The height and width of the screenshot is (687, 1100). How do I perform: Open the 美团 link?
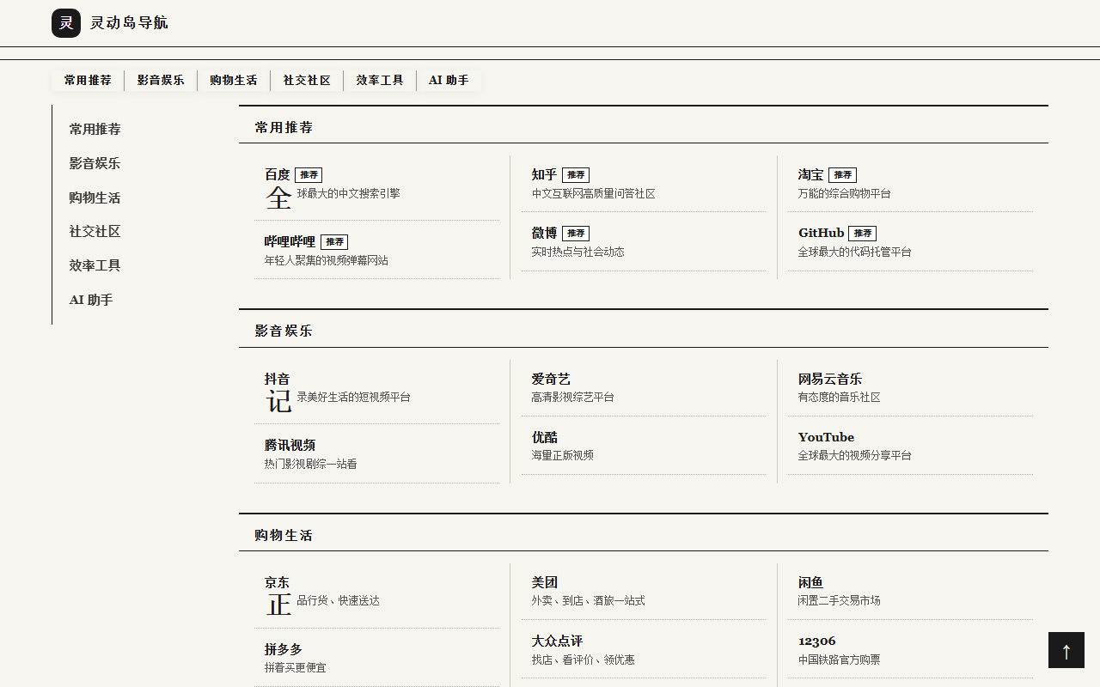(x=545, y=582)
